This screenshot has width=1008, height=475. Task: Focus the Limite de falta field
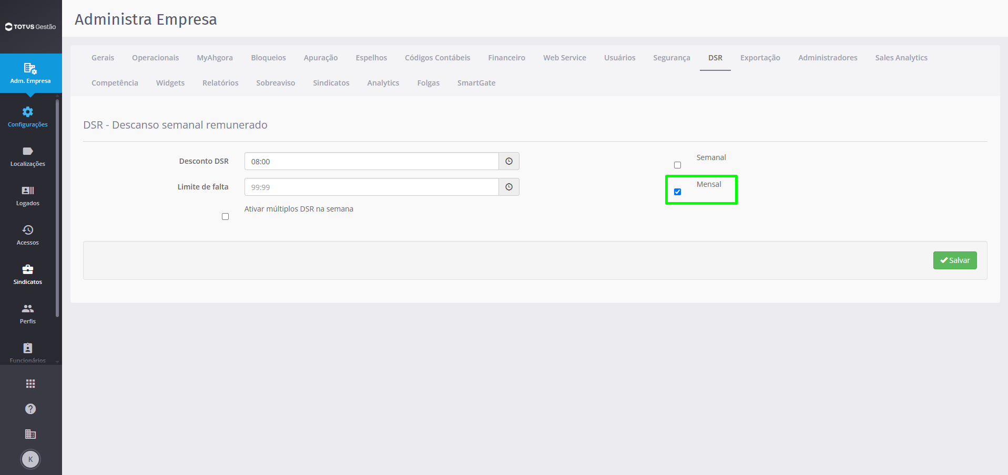371,187
